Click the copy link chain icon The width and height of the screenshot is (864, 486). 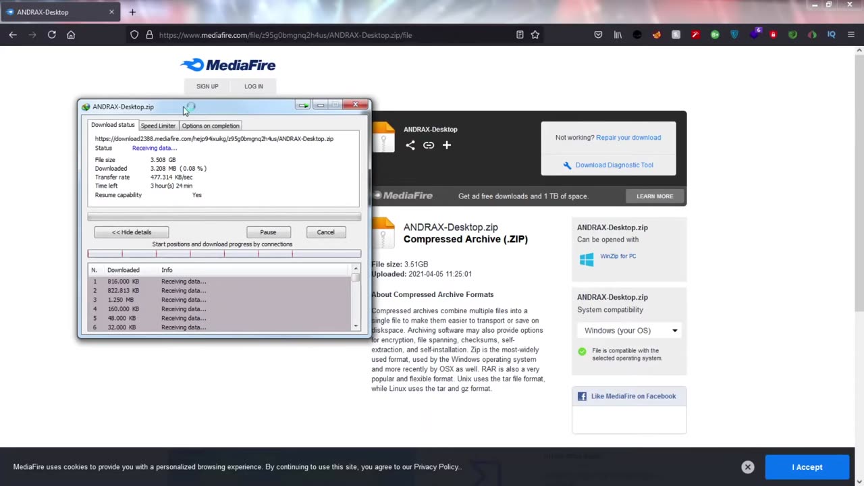pos(429,145)
